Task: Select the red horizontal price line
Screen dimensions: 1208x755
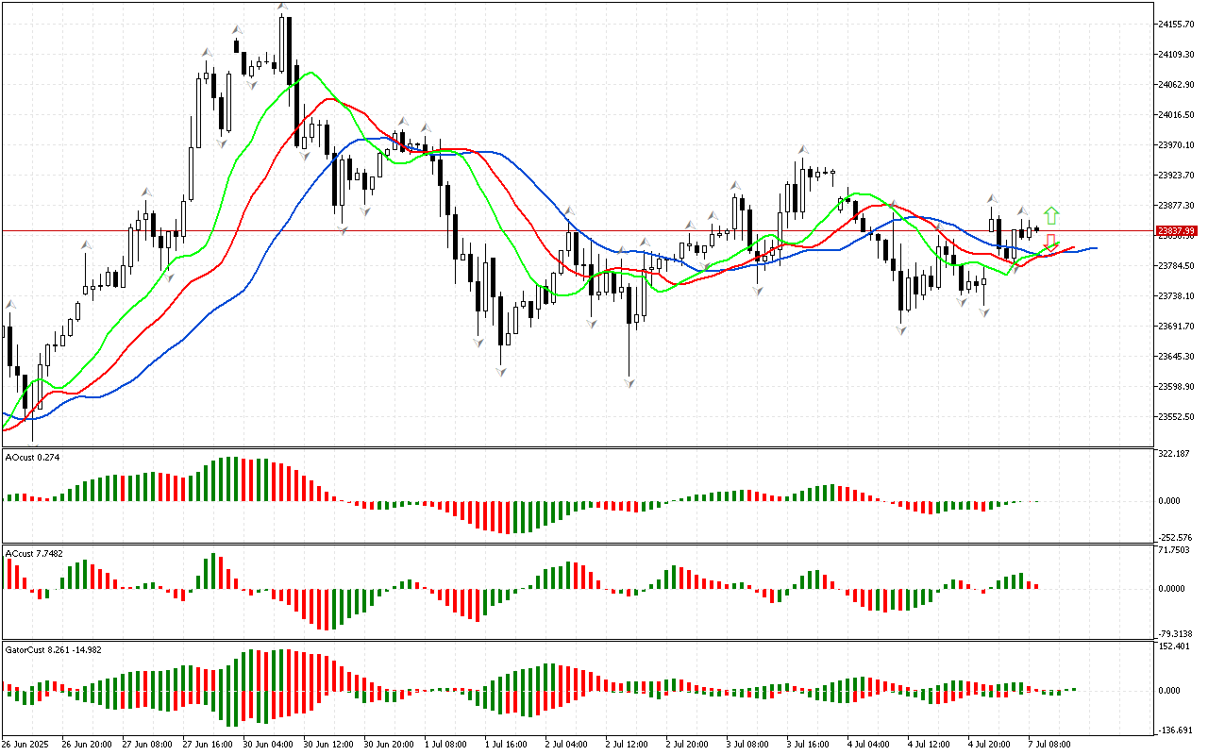Action: click(566, 230)
